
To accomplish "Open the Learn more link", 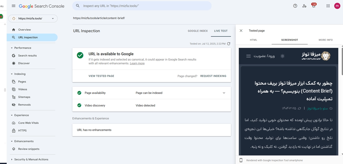I will pyautogui.click(x=137, y=63).
